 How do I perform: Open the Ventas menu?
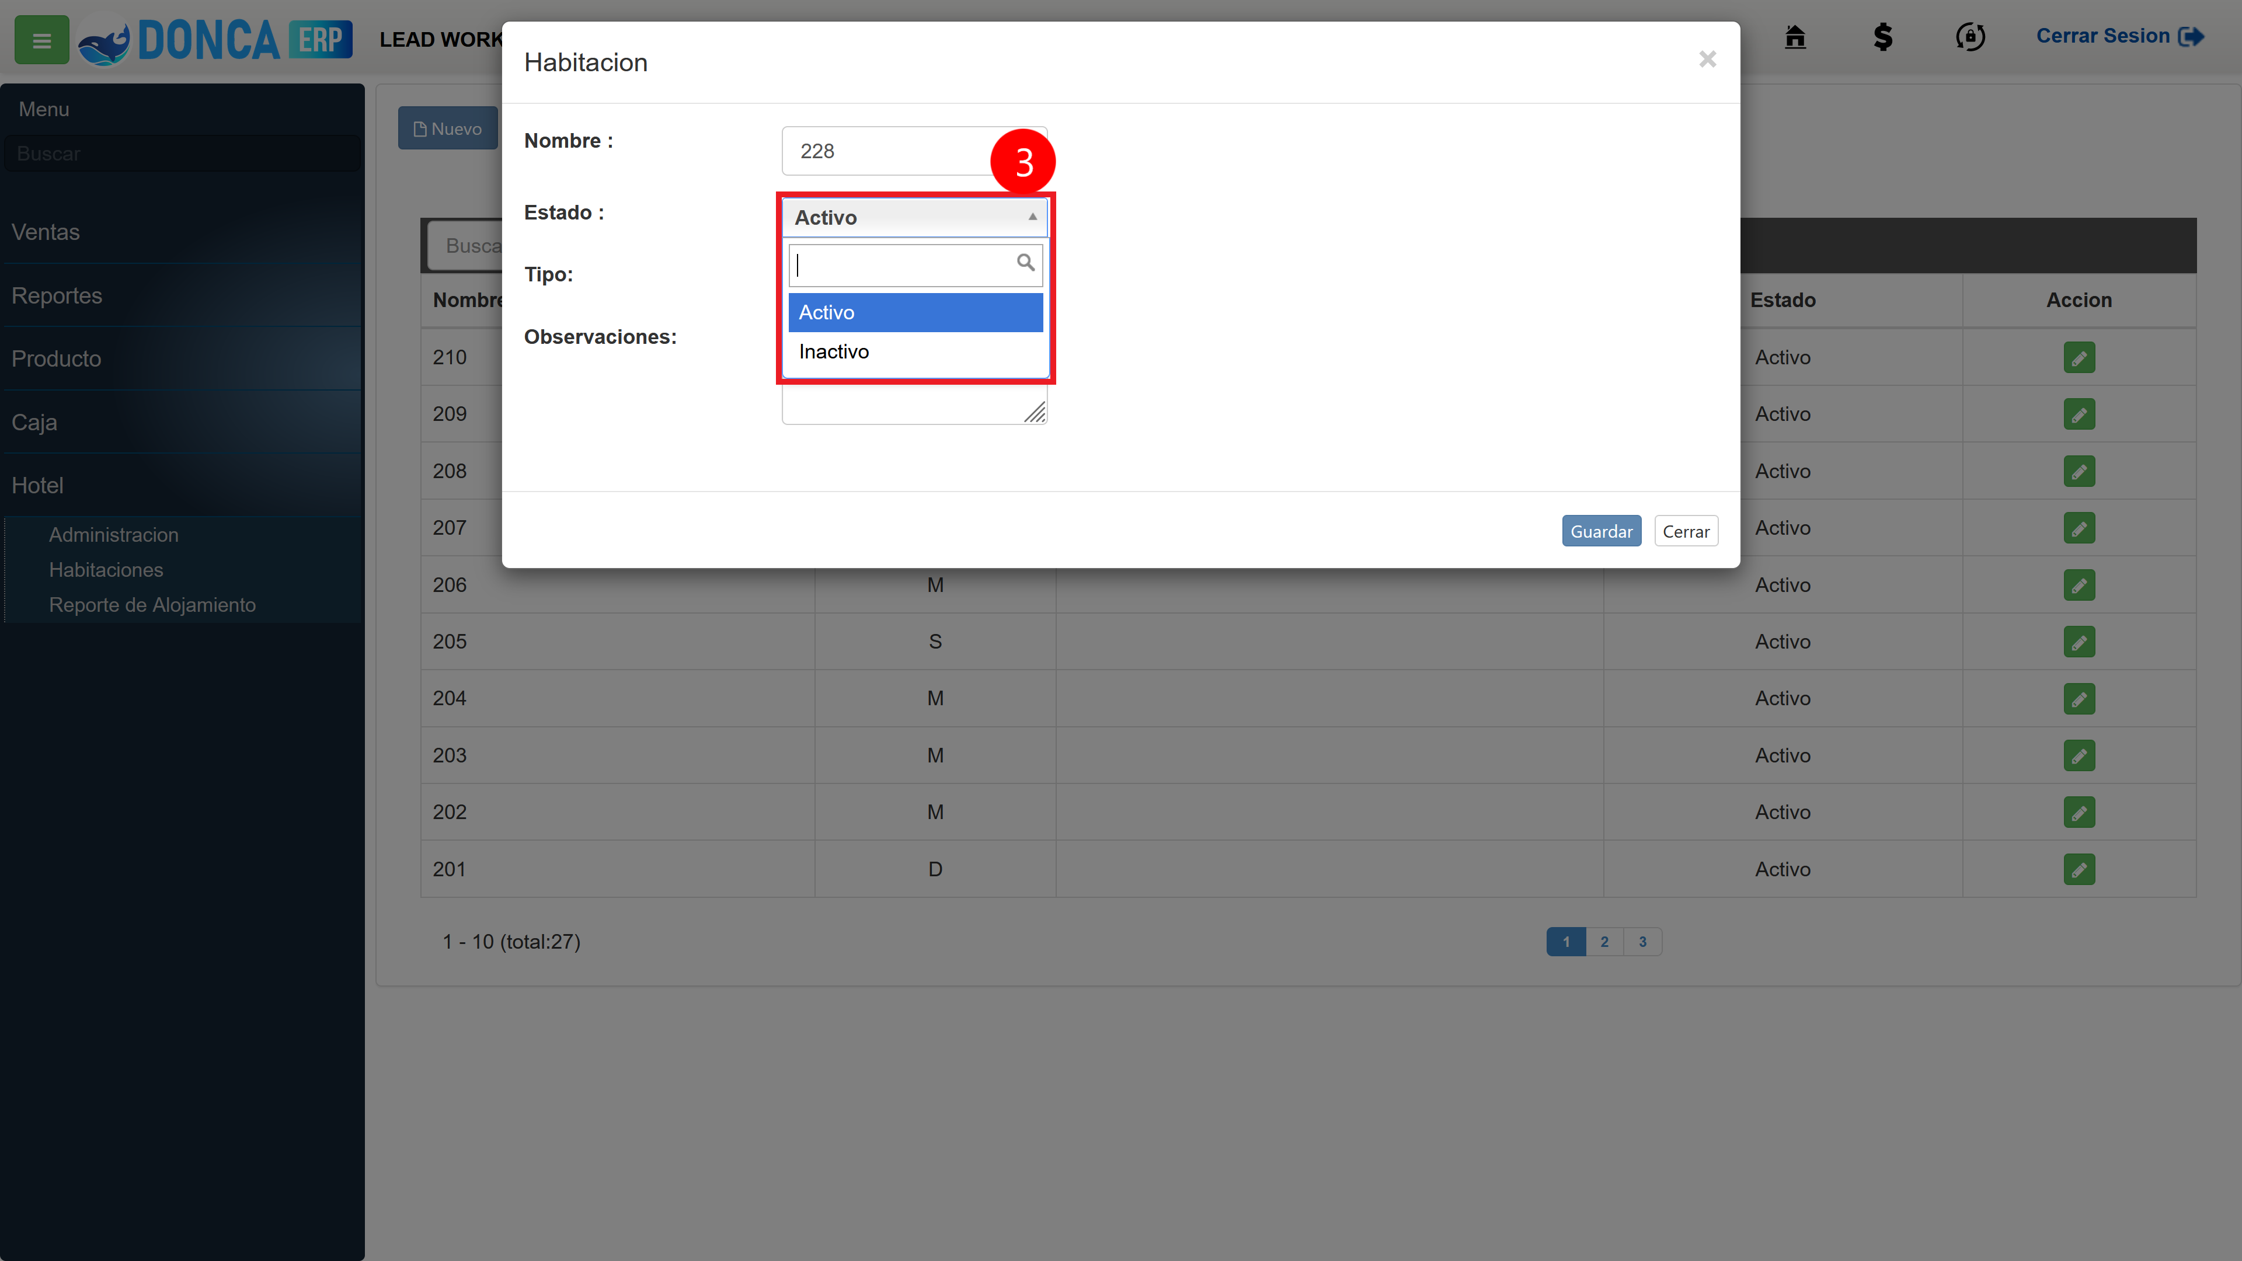pos(182,232)
